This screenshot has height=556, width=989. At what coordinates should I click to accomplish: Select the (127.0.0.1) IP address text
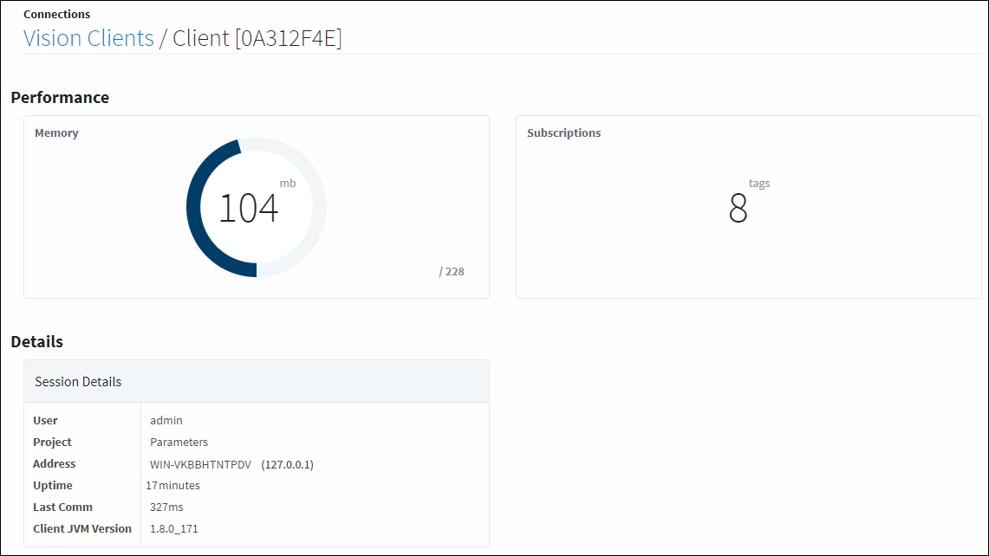coord(288,464)
